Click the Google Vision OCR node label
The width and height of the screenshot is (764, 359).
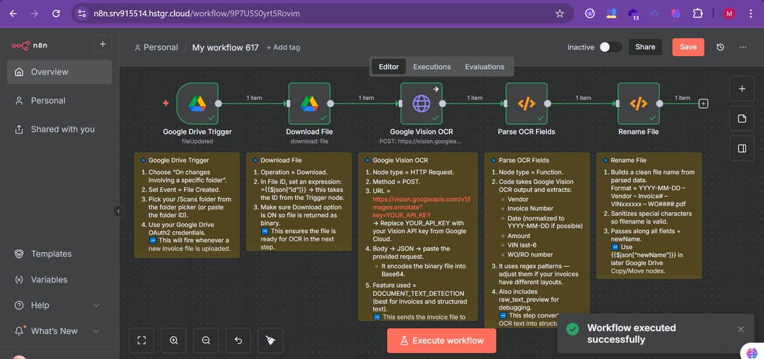point(421,132)
